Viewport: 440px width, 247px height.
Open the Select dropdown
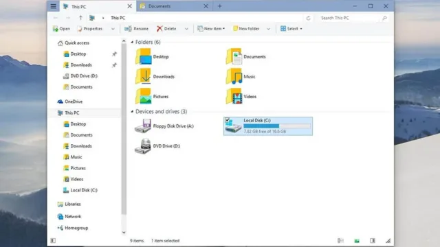[291, 29]
